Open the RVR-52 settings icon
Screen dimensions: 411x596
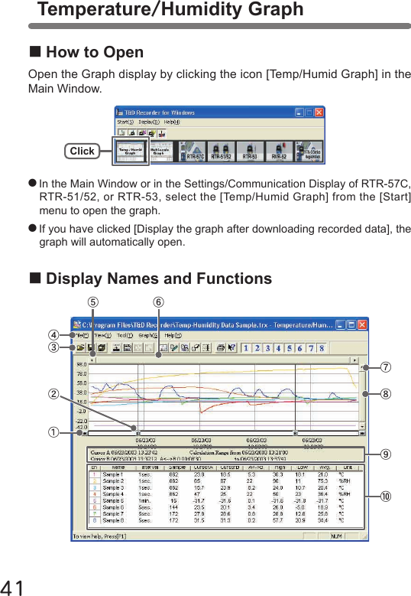280,151
